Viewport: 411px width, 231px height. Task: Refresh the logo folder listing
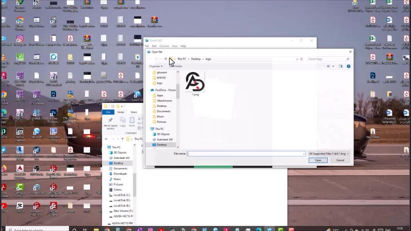click(x=302, y=59)
